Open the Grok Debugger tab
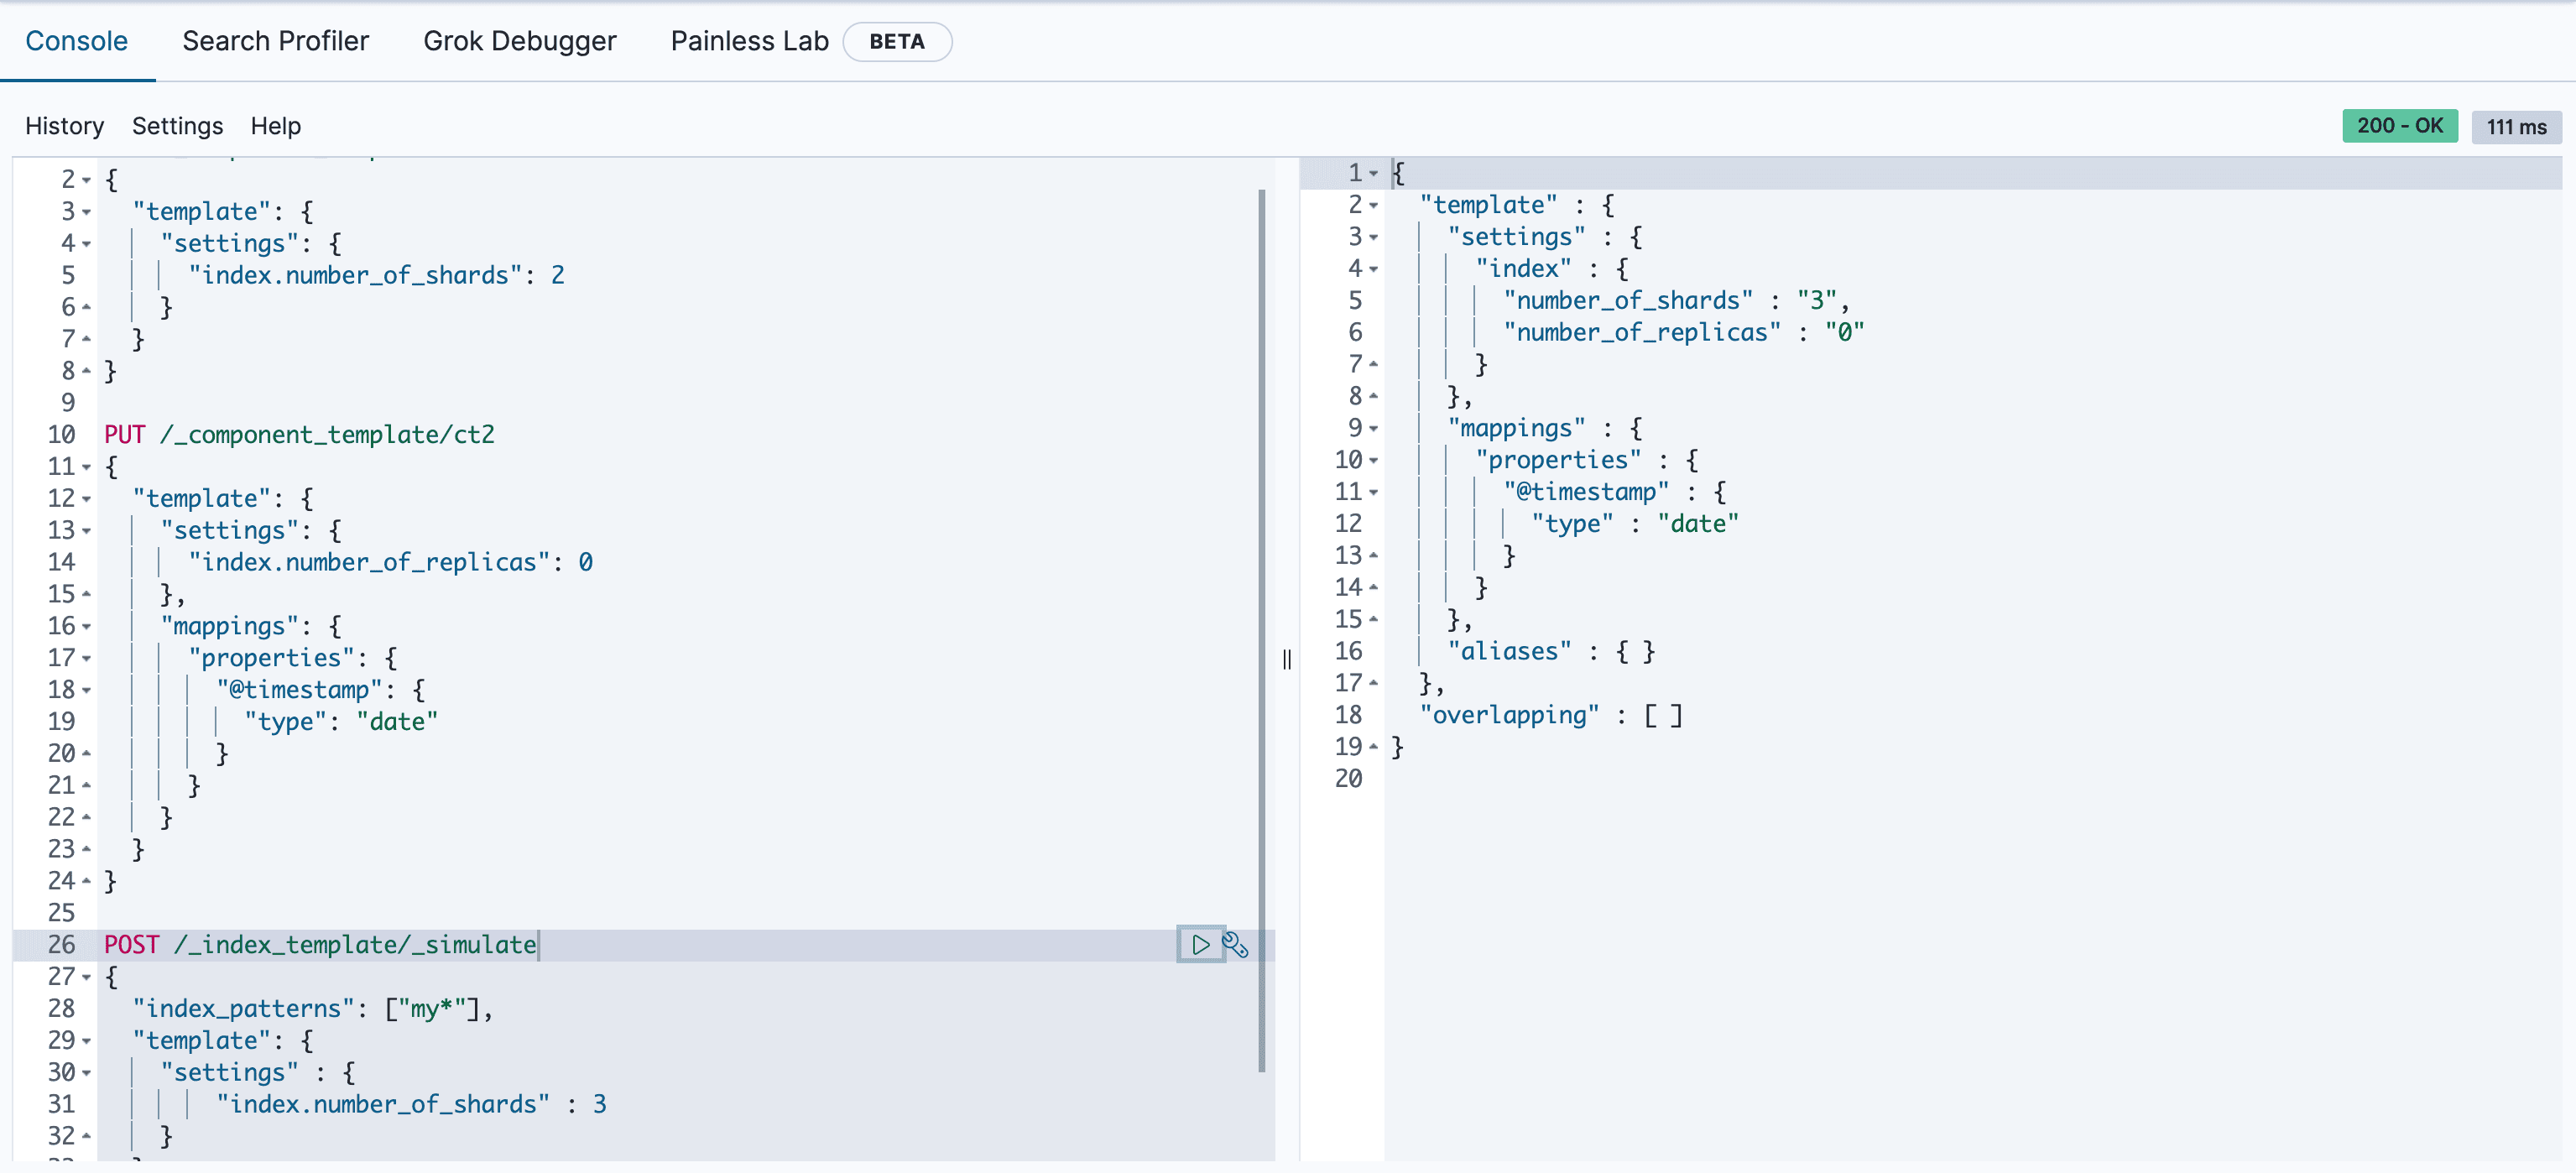This screenshot has width=2576, height=1173. pos(519,41)
